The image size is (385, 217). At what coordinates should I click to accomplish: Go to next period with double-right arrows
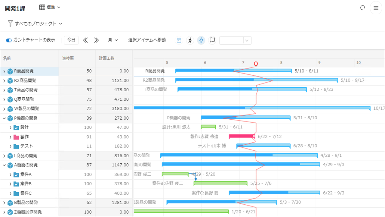point(96,40)
